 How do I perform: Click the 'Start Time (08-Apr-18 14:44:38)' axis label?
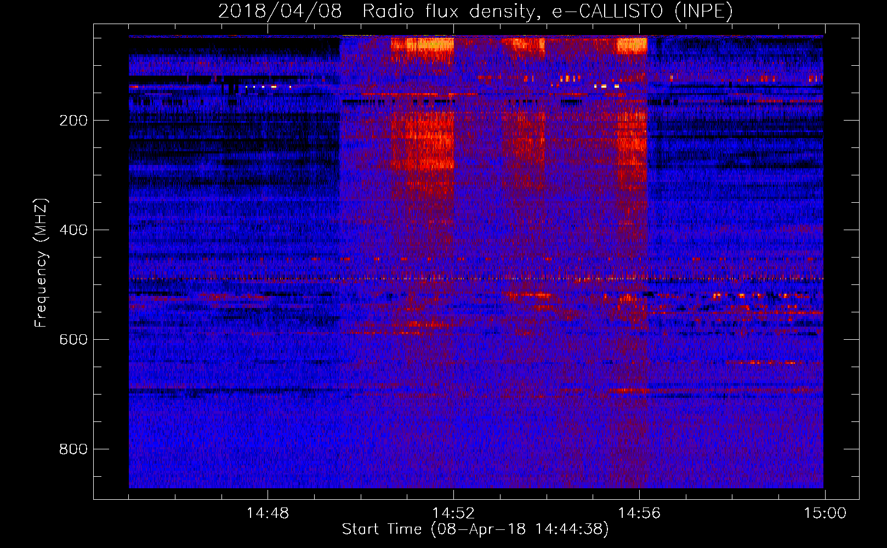click(475, 529)
